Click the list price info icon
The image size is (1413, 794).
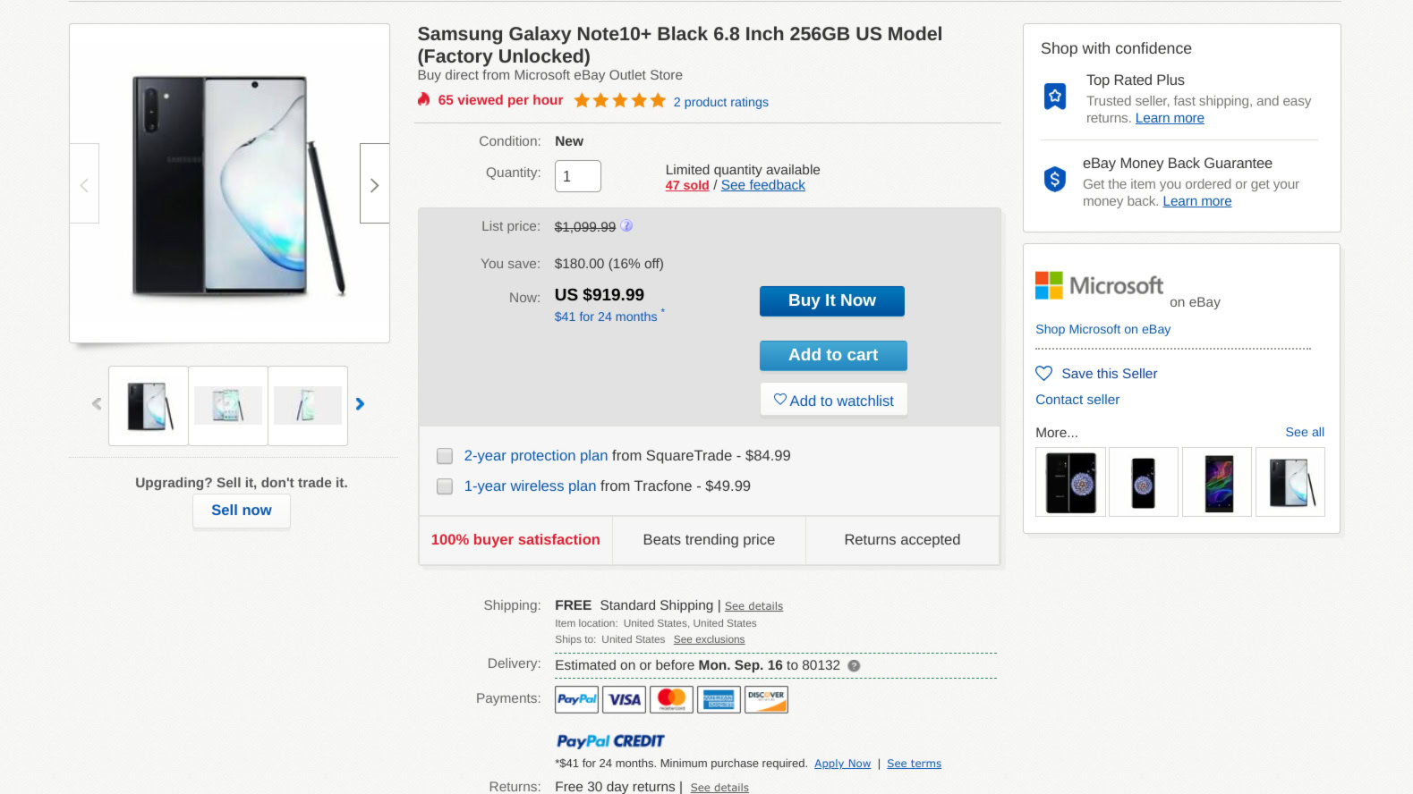626,226
